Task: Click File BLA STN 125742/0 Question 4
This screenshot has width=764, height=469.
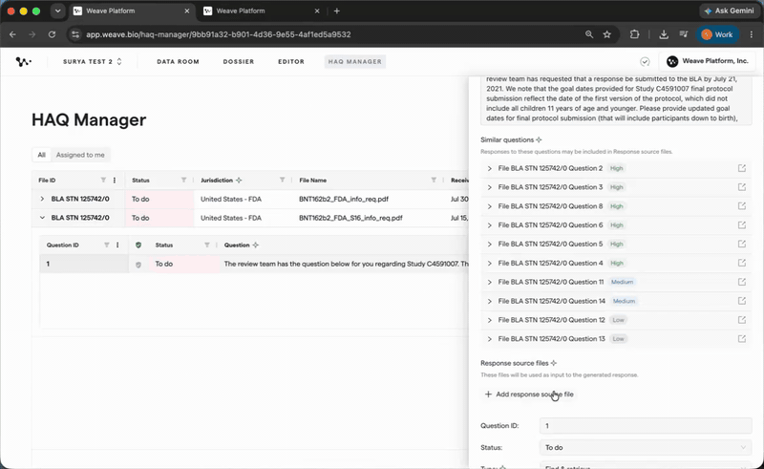Action: [x=550, y=263]
